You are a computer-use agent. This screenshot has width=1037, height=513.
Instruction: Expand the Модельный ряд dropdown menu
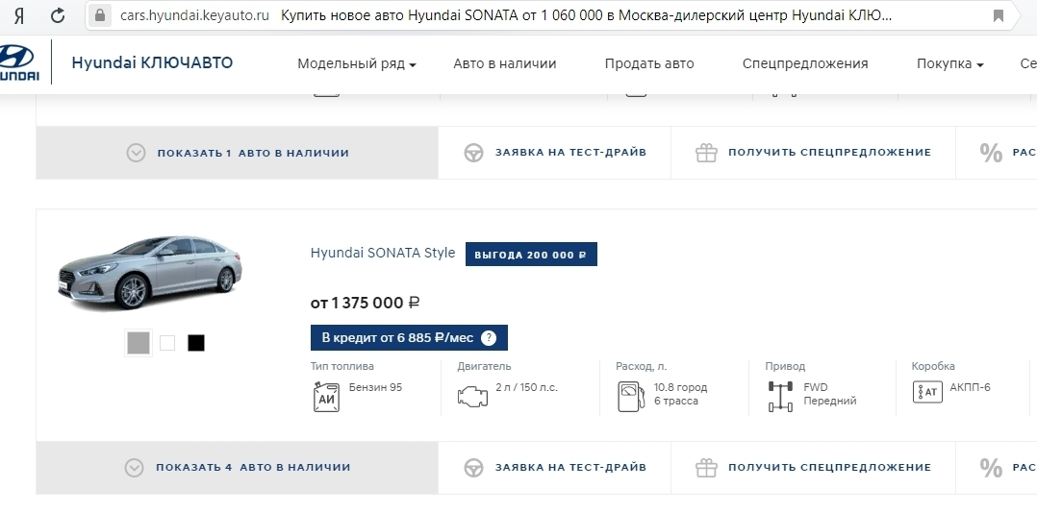tap(356, 63)
